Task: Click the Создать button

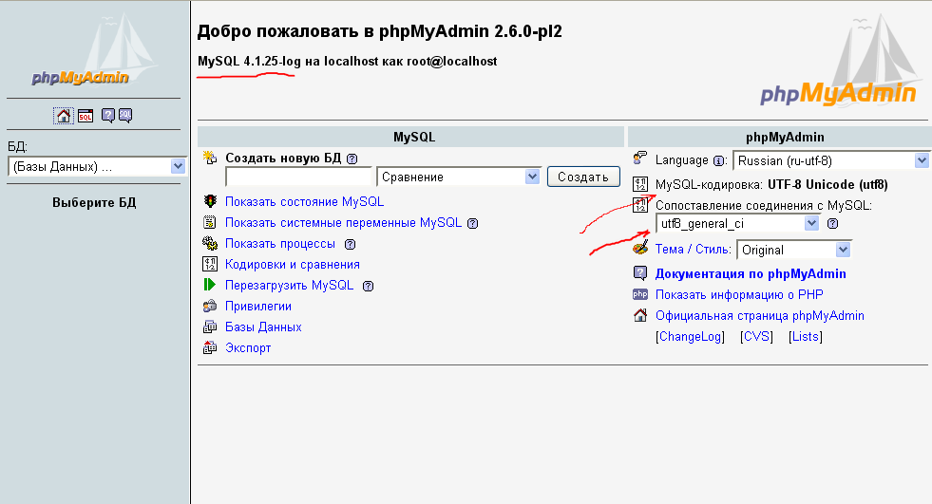Action: pos(583,177)
